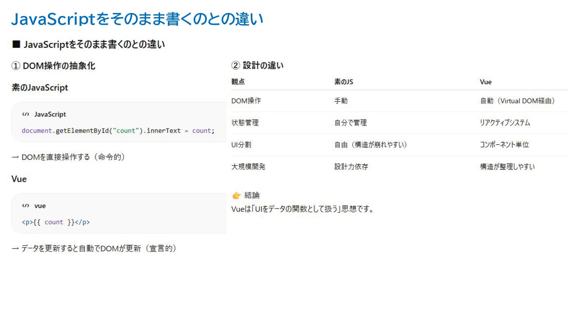Click the 大規模開発 row label
Viewport: 575px width, 323px height.
248,167
